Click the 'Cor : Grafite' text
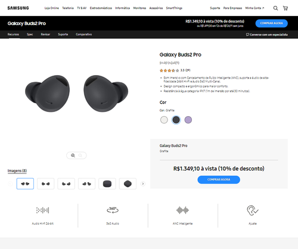 (x=167, y=110)
